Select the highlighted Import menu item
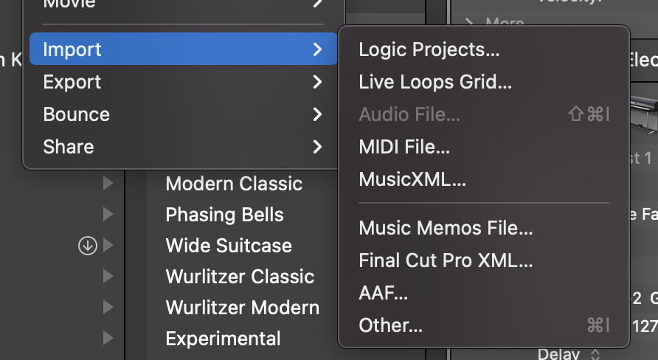Screen dimensions: 658x360 (x=183, y=49)
